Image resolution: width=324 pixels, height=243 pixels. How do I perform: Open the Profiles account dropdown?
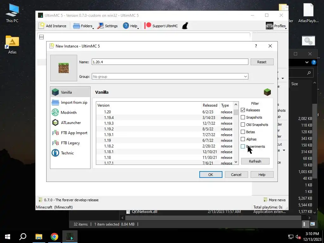point(276,26)
